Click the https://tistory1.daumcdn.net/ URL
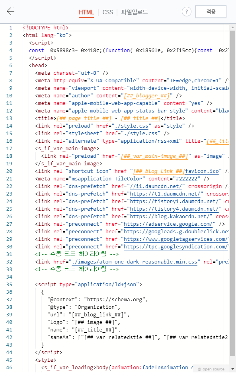 (174, 202)
